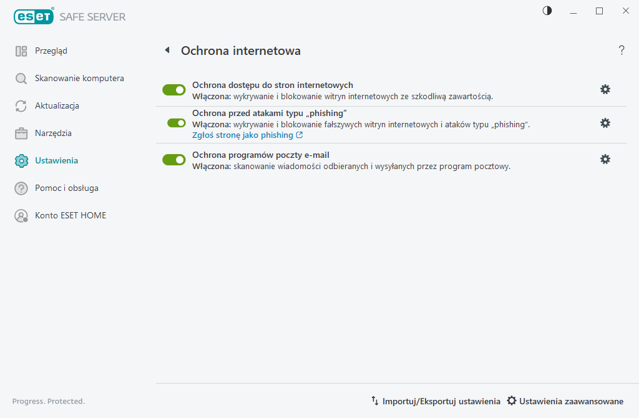Viewport: 639px width, 418px height.
Task: Open the phishing protection gear icon
Action: (605, 123)
